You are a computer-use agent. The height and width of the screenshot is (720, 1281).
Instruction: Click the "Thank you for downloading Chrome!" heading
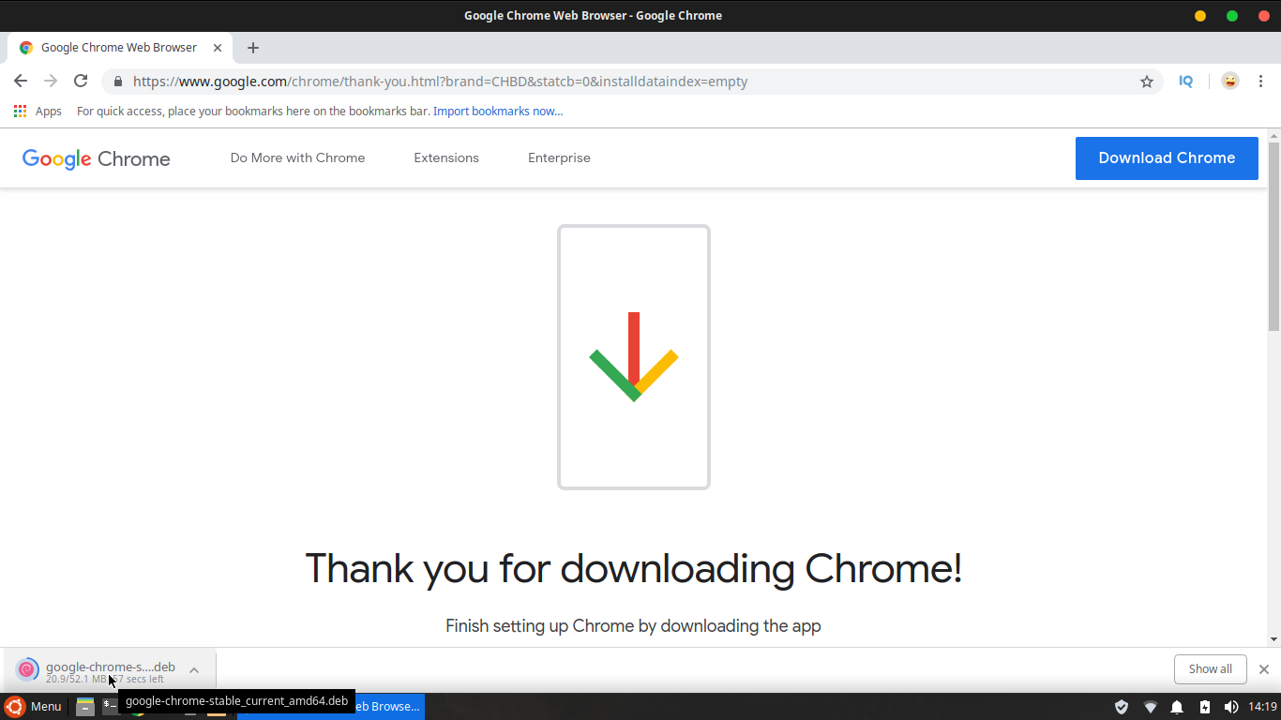click(x=634, y=568)
